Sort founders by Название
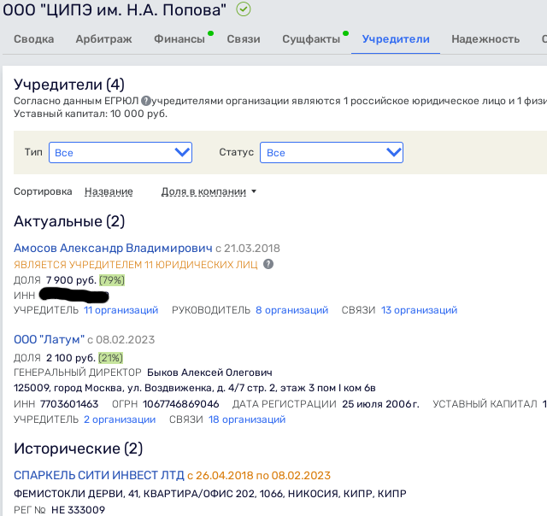Image resolution: width=547 pixels, height=516 pixels. [109, 191]
